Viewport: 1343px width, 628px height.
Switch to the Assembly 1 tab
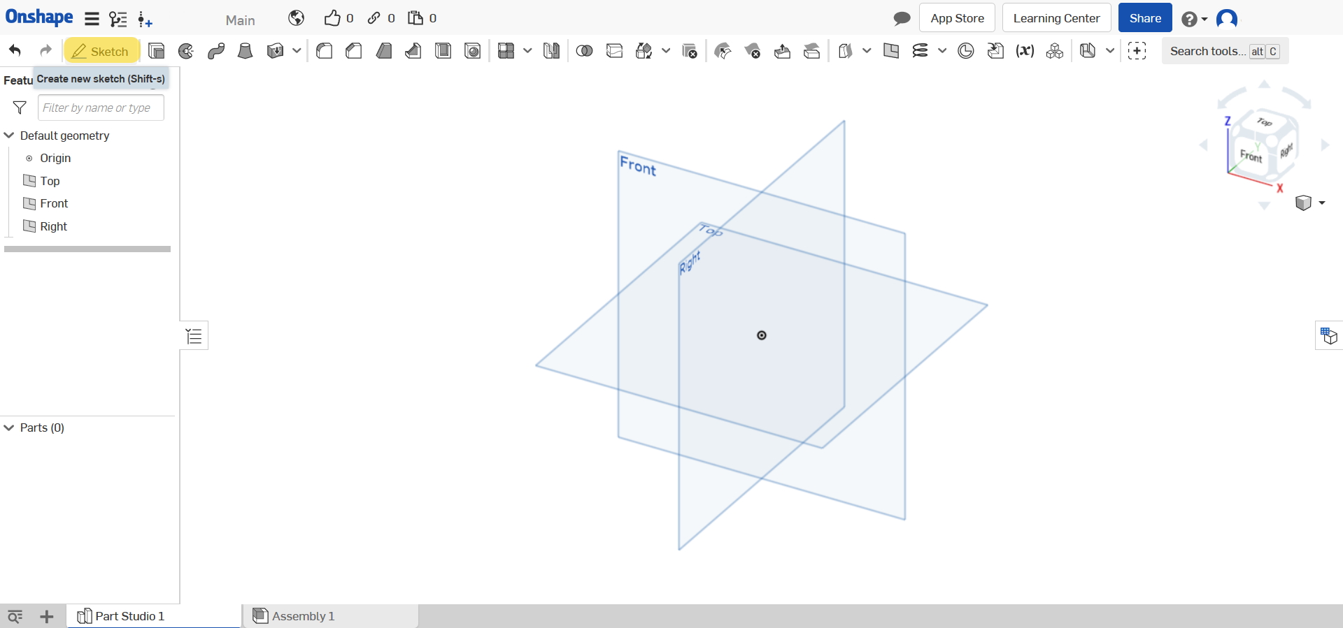pos(303,616)
